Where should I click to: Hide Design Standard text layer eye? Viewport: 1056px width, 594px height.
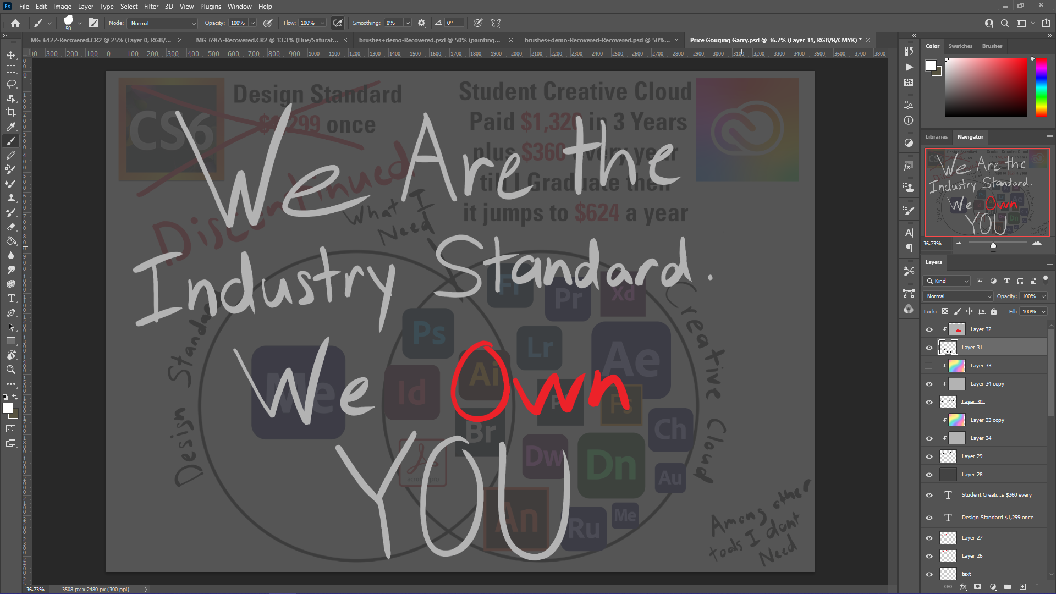coord(929,518)
